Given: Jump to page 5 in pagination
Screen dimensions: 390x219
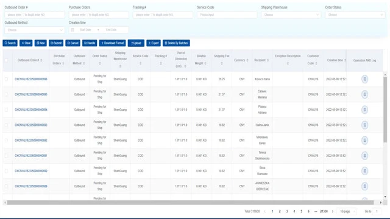Looking at the screenshot, I should [301, 211].
